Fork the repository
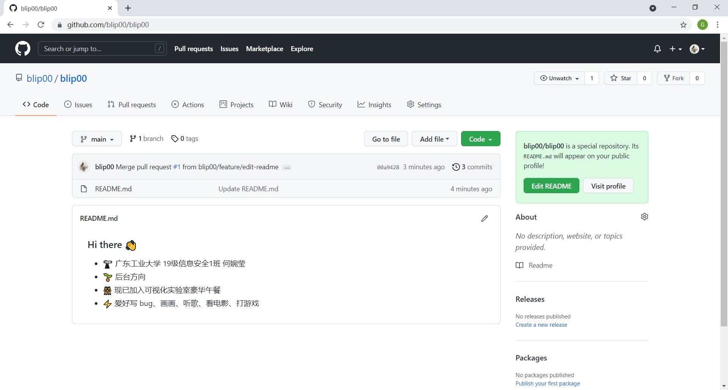 (673, 78)
